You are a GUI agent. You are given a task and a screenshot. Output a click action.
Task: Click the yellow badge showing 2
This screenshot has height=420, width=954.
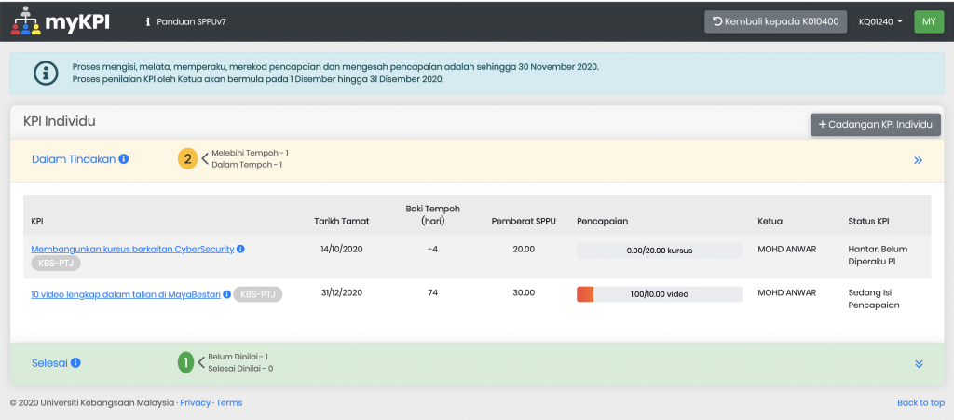pos(188,159)
